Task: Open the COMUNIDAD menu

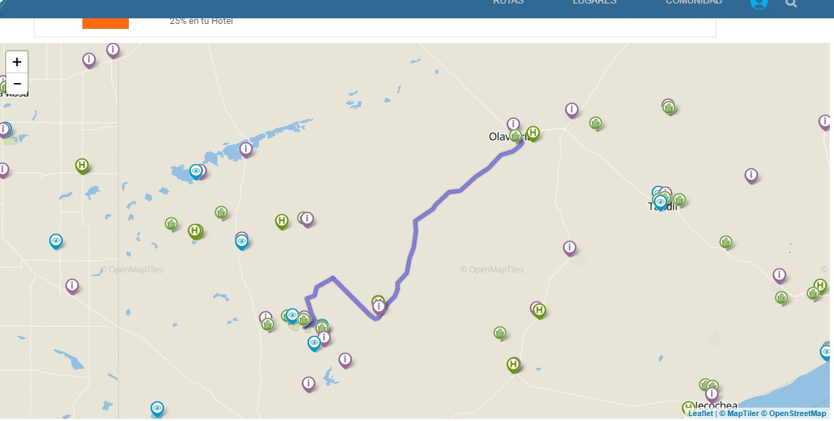Action: point(693,2)
